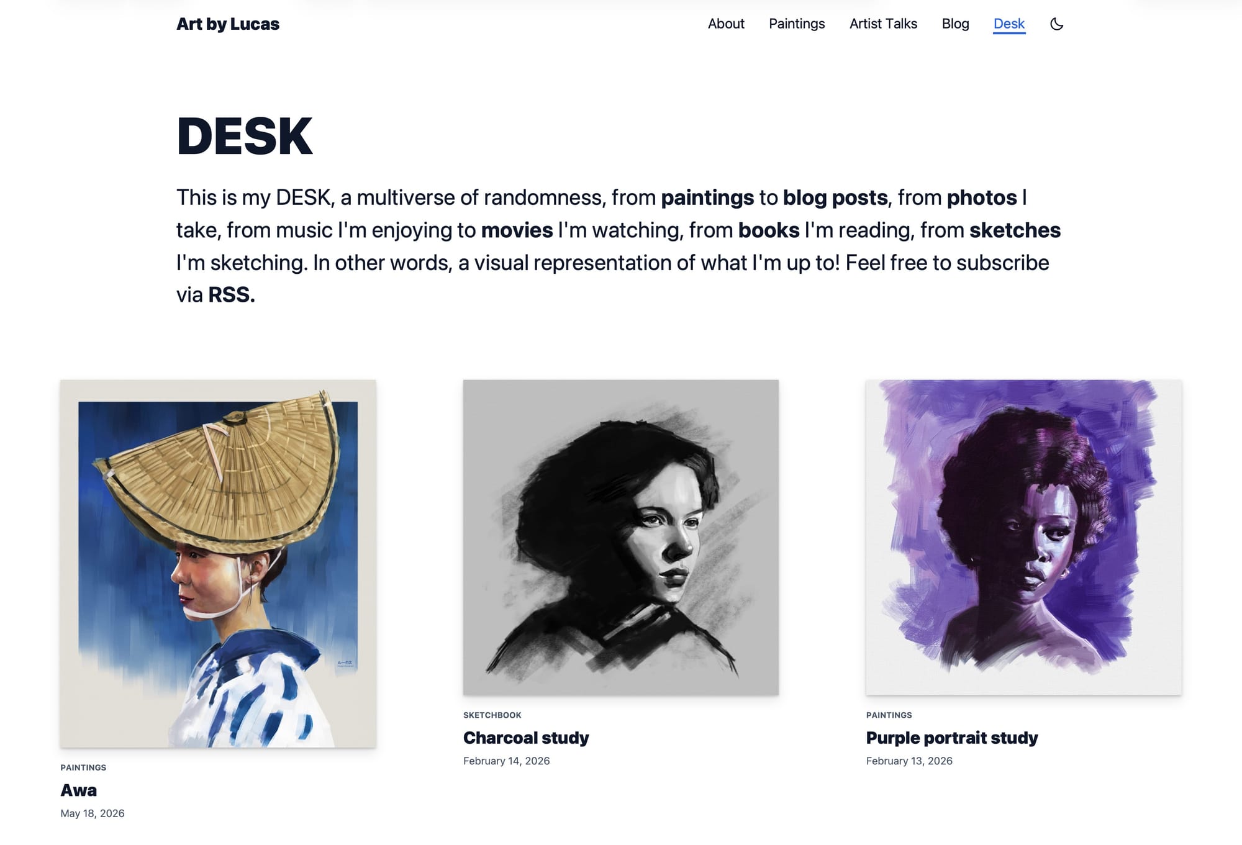Image resolution: width=1242 pixels, height=845 pixels.
Task: Open the Purple portrait study thumbnail
Action: point(1024,538)
